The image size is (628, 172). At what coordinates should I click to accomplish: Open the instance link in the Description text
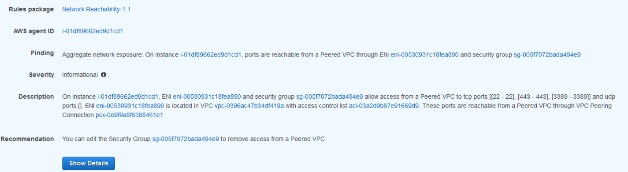click(x=128, y=97)
